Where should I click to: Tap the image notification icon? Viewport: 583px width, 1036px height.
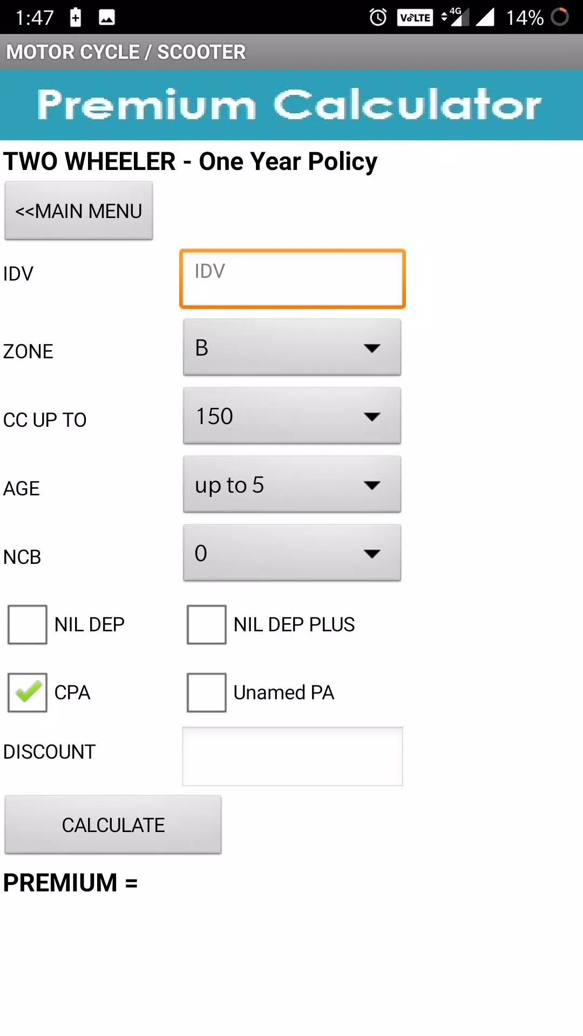click(107, 18)
